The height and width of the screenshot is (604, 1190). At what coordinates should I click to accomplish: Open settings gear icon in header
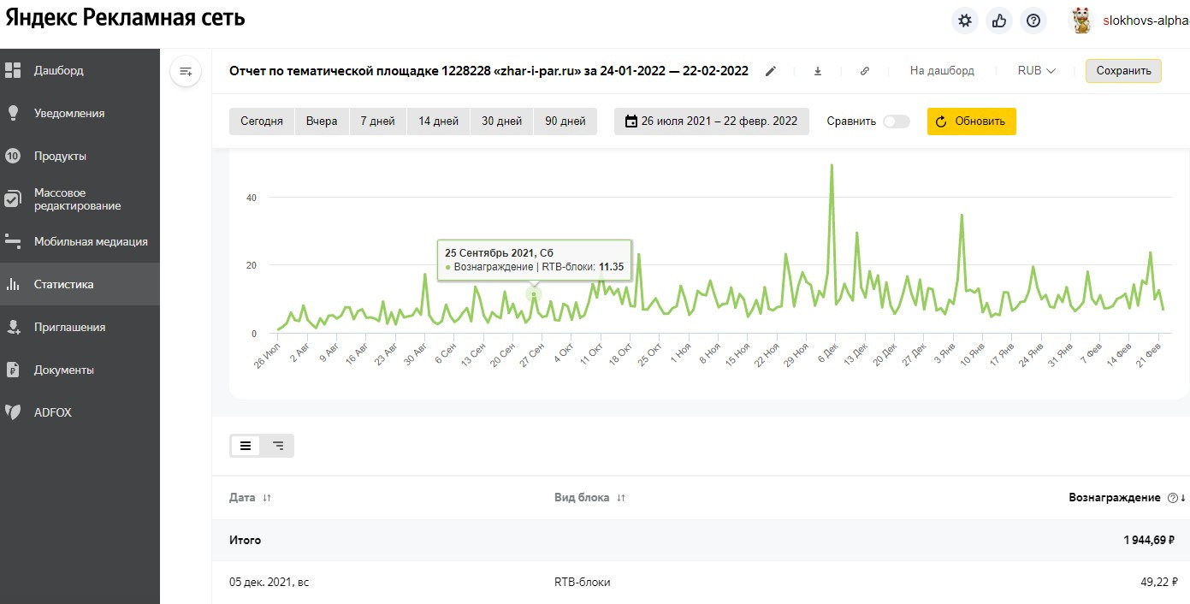[x=965, y=21]
